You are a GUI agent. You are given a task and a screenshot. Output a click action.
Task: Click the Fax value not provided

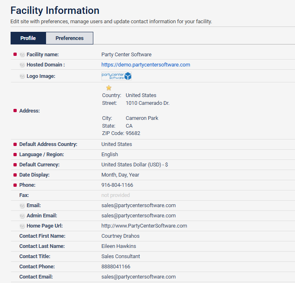coord(116,195)
